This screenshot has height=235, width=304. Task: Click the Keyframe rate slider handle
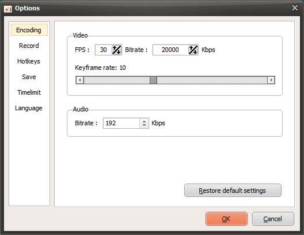[x=153, y=80]
